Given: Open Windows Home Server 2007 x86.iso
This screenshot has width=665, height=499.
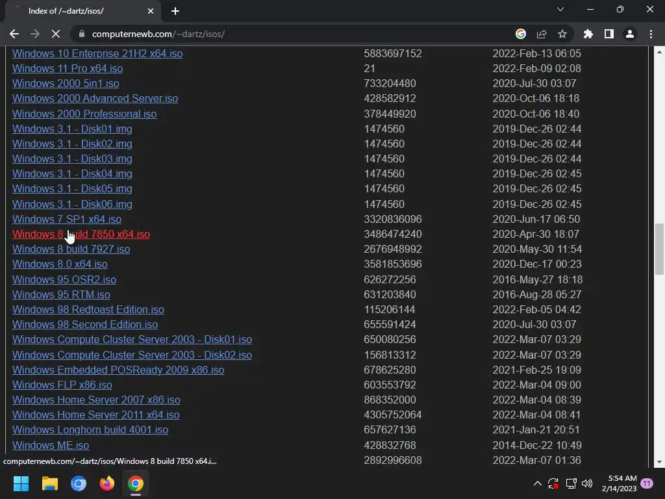Looking at the screenshot, I should click(96, 400).
